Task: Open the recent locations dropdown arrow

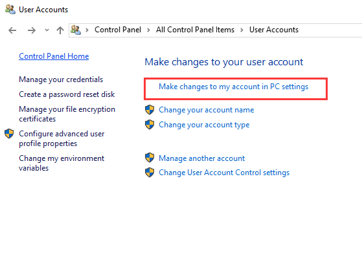Action: 47,30
